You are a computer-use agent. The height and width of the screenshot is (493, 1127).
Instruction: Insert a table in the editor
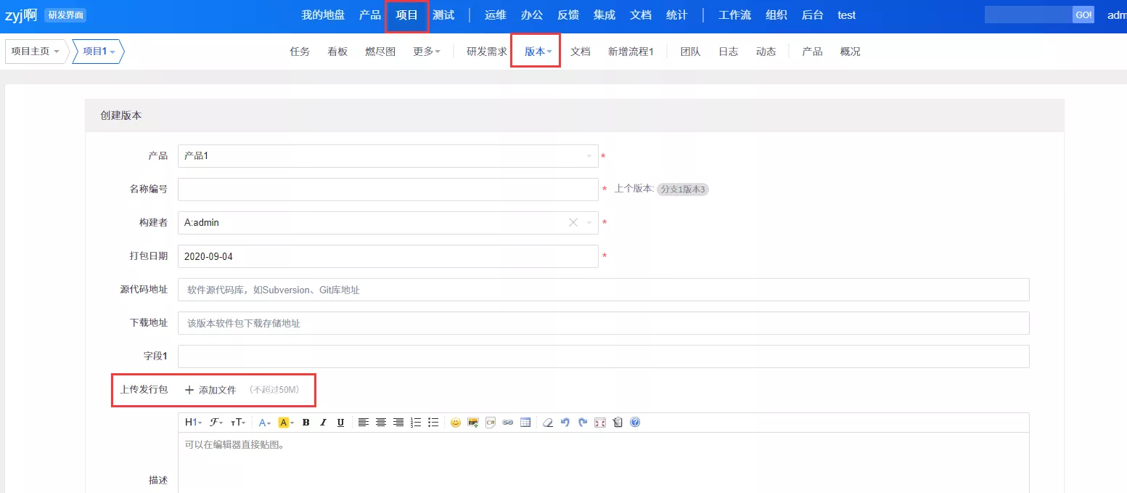pyautogui.click(x=525, y=423)
